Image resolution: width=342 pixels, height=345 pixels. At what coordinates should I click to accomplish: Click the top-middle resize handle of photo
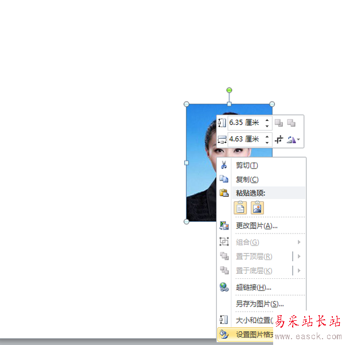pyautogui.click(x=229, y=104)
